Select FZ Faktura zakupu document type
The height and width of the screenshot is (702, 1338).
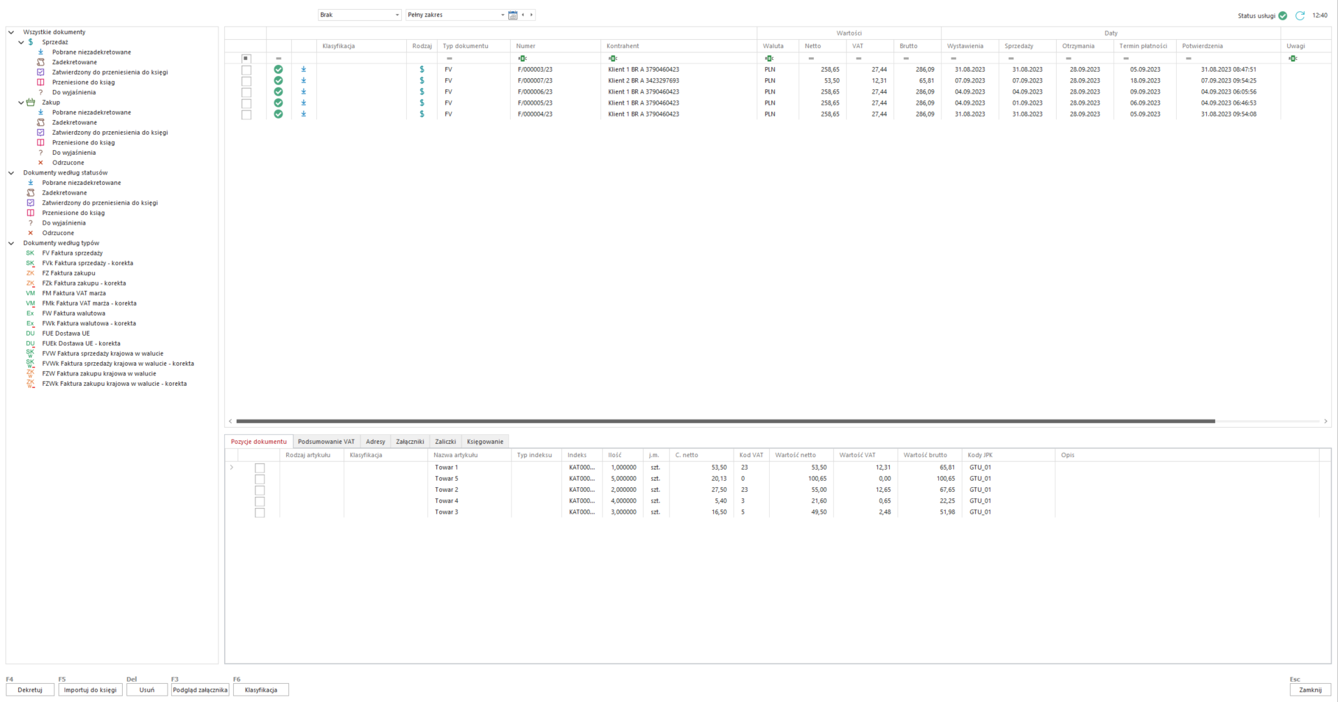pos(68,274)
